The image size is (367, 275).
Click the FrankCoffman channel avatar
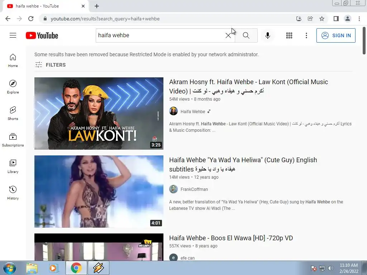[x=173, y=189]
